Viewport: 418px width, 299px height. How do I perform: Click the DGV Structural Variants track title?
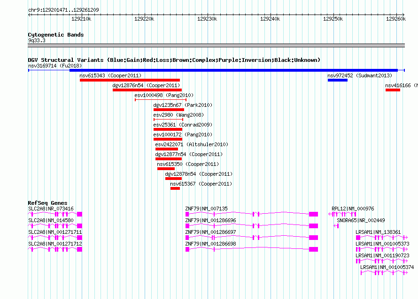point(174,60)
